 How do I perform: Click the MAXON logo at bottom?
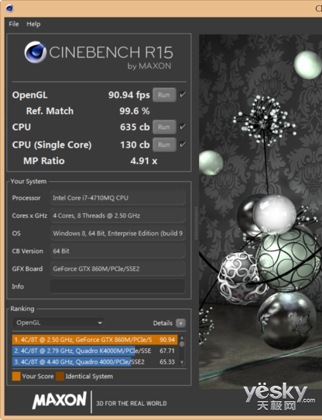59,400
